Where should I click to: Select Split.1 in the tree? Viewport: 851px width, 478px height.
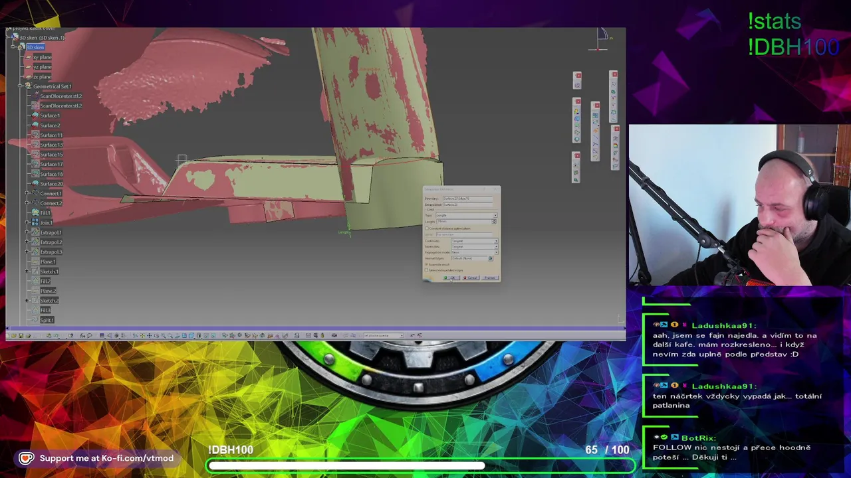(47, 320)
